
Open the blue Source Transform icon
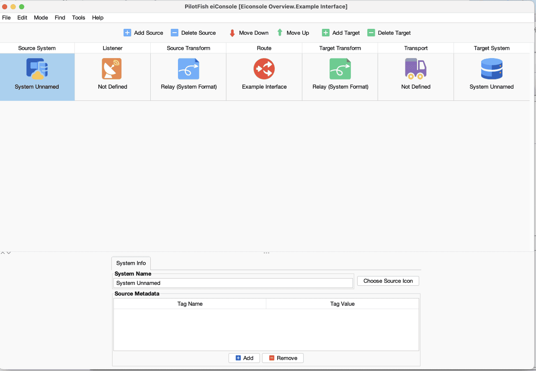click(188, 69)
